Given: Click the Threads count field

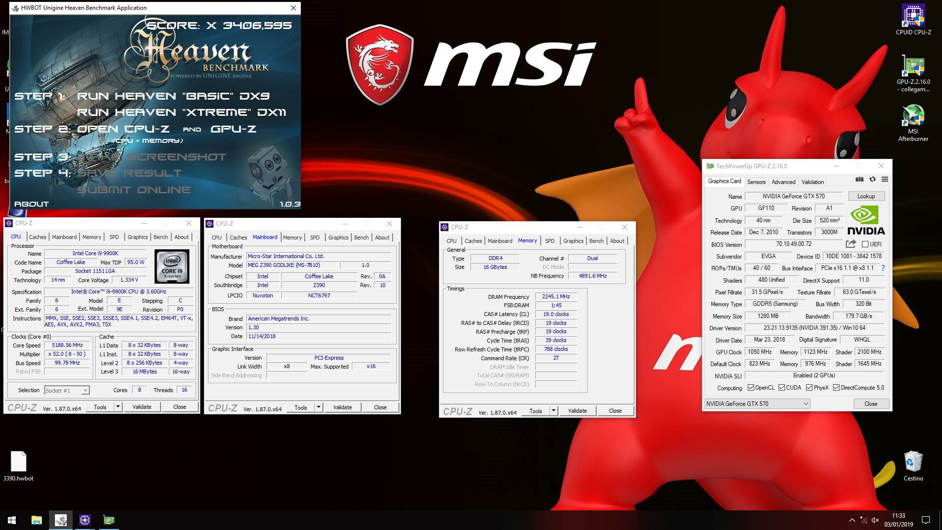Looking at the screenshot, I should [184, 390].
